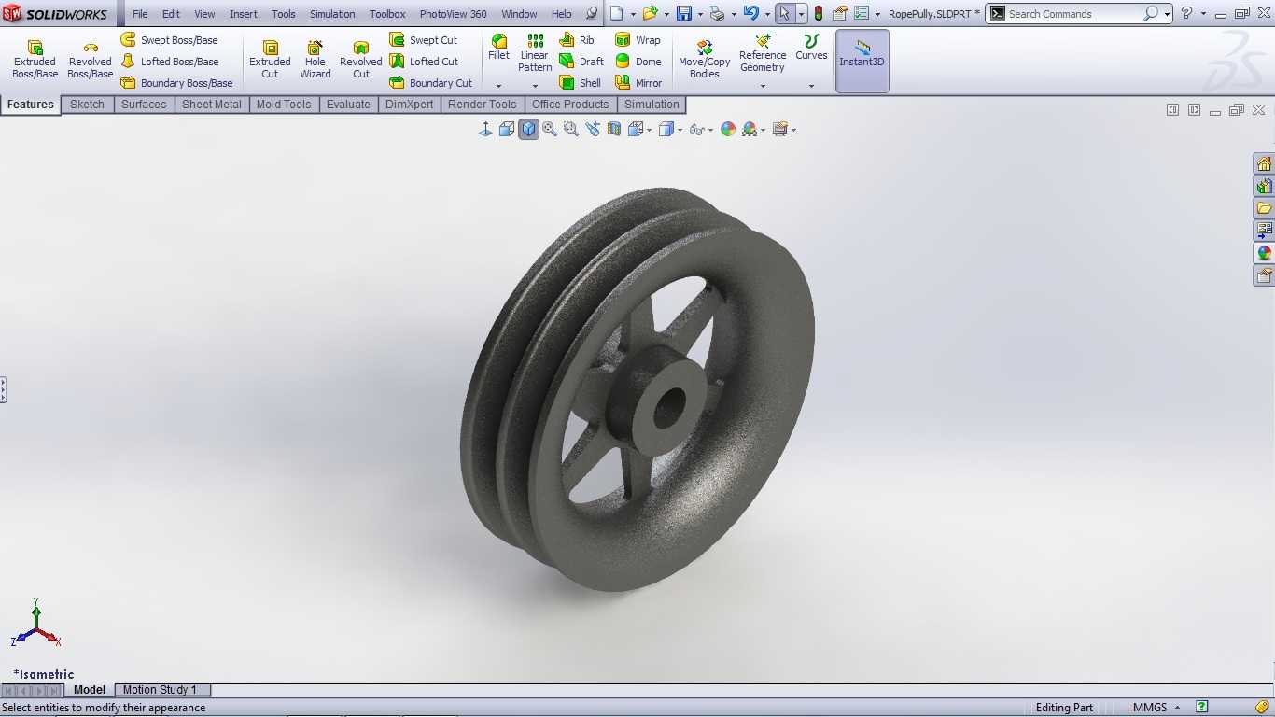
Task: Select the Extruded Boss/Base tool
Action: [35, 59]
